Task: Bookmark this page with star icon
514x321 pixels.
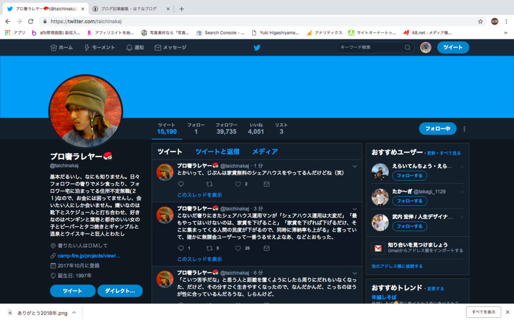Action: point(480,21)
